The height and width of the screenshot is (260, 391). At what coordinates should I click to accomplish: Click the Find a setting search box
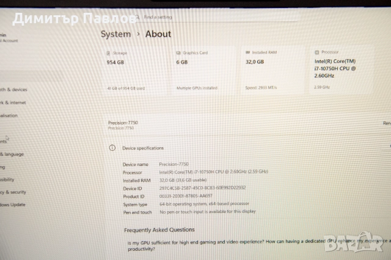(x=216, y=17)
